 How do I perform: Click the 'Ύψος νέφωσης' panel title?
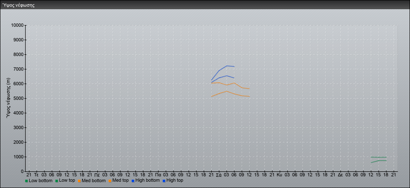click(18, 5)
